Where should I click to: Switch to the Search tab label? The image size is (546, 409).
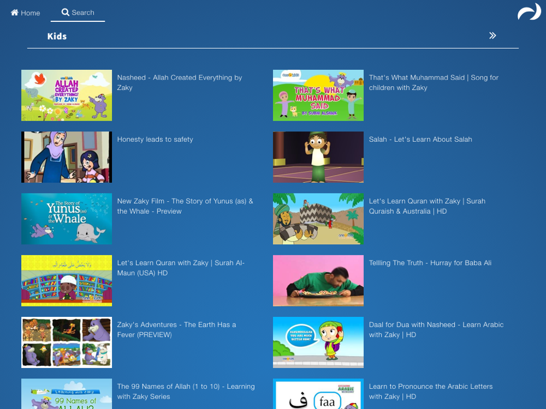coord(83,13)
